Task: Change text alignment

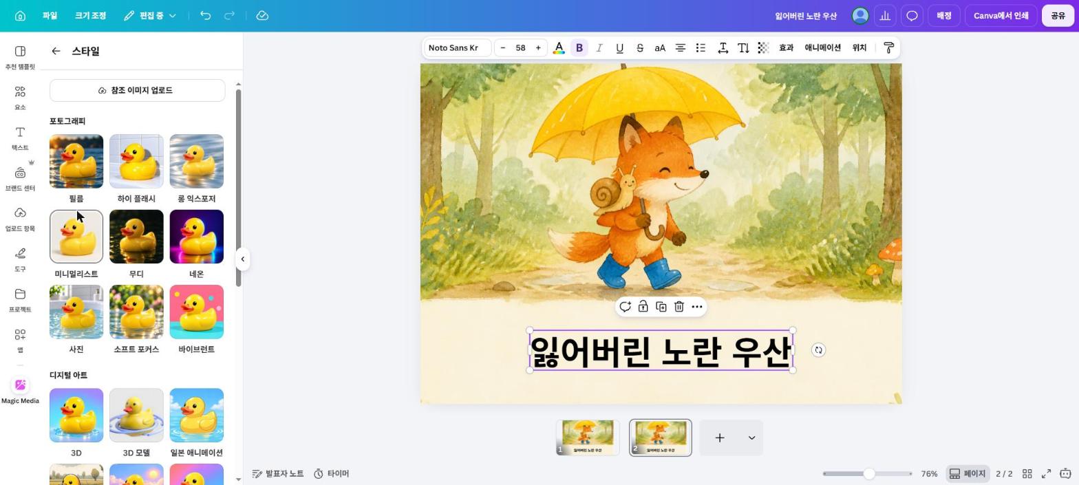Action: (x=680, y=47)
